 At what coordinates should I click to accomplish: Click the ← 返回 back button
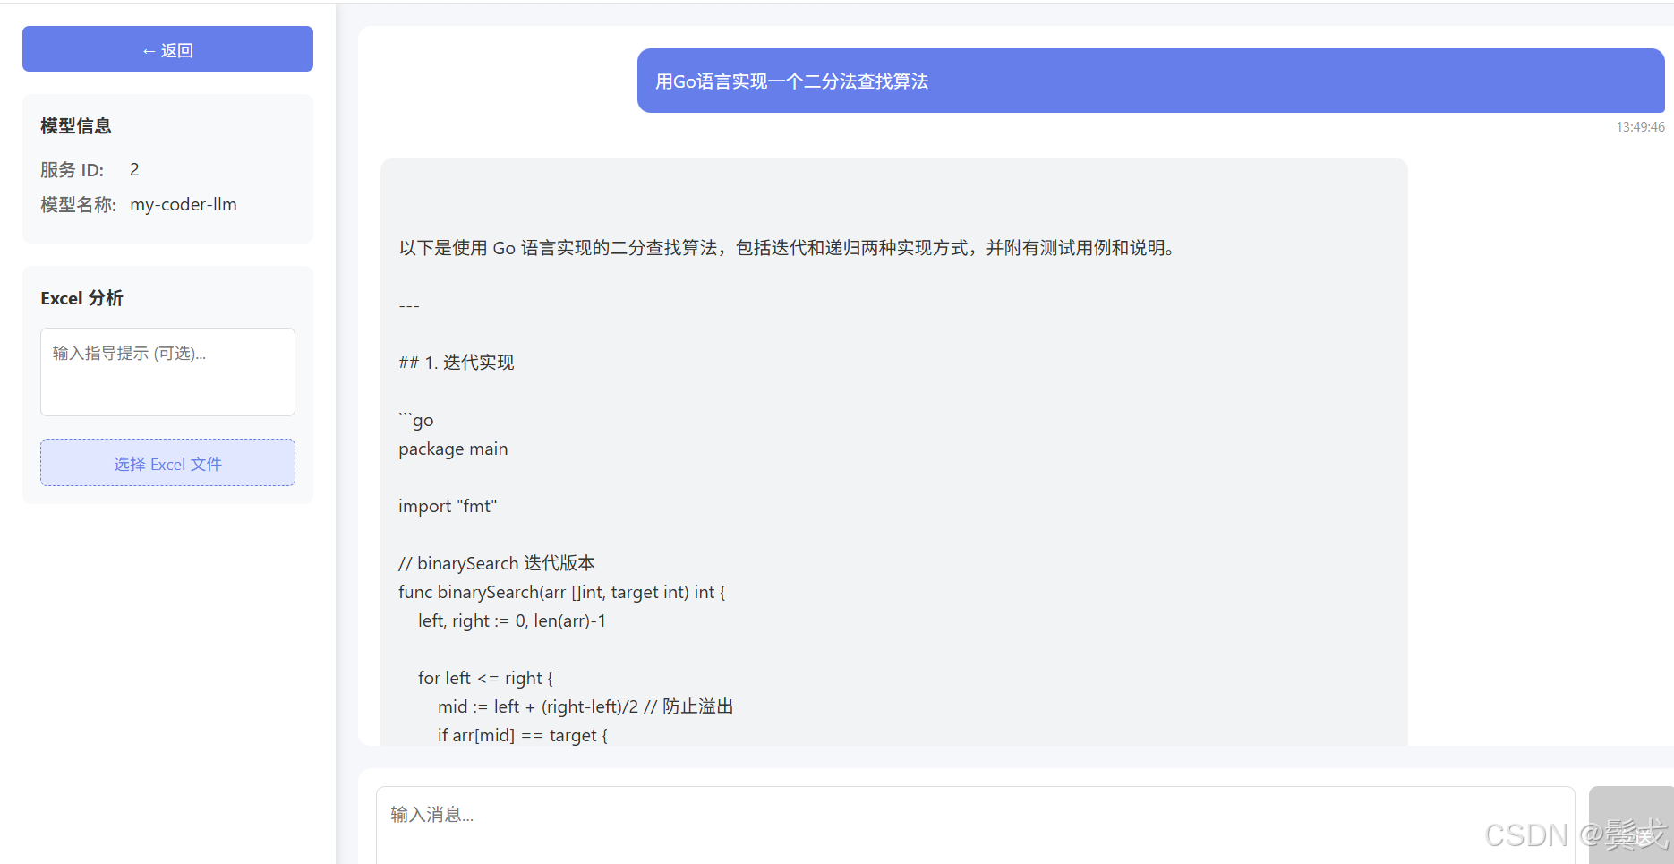click(x=167, y=49)
